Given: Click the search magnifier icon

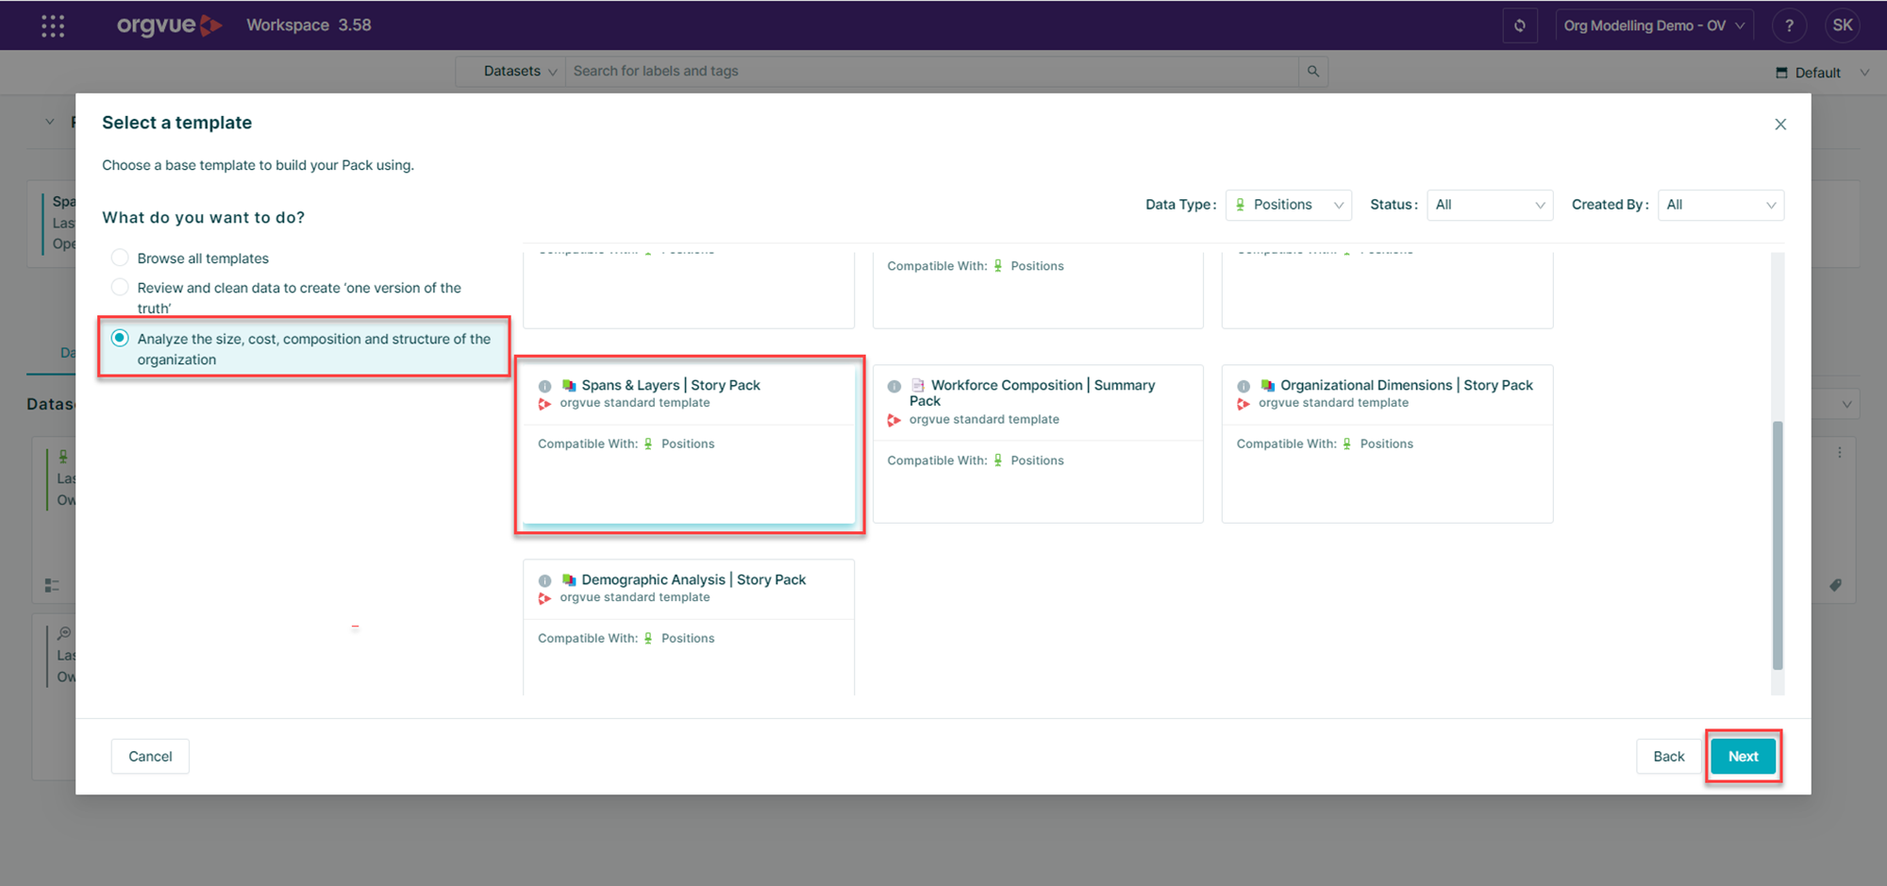Looking at the screenshot, I should [x=1312, y=71].
